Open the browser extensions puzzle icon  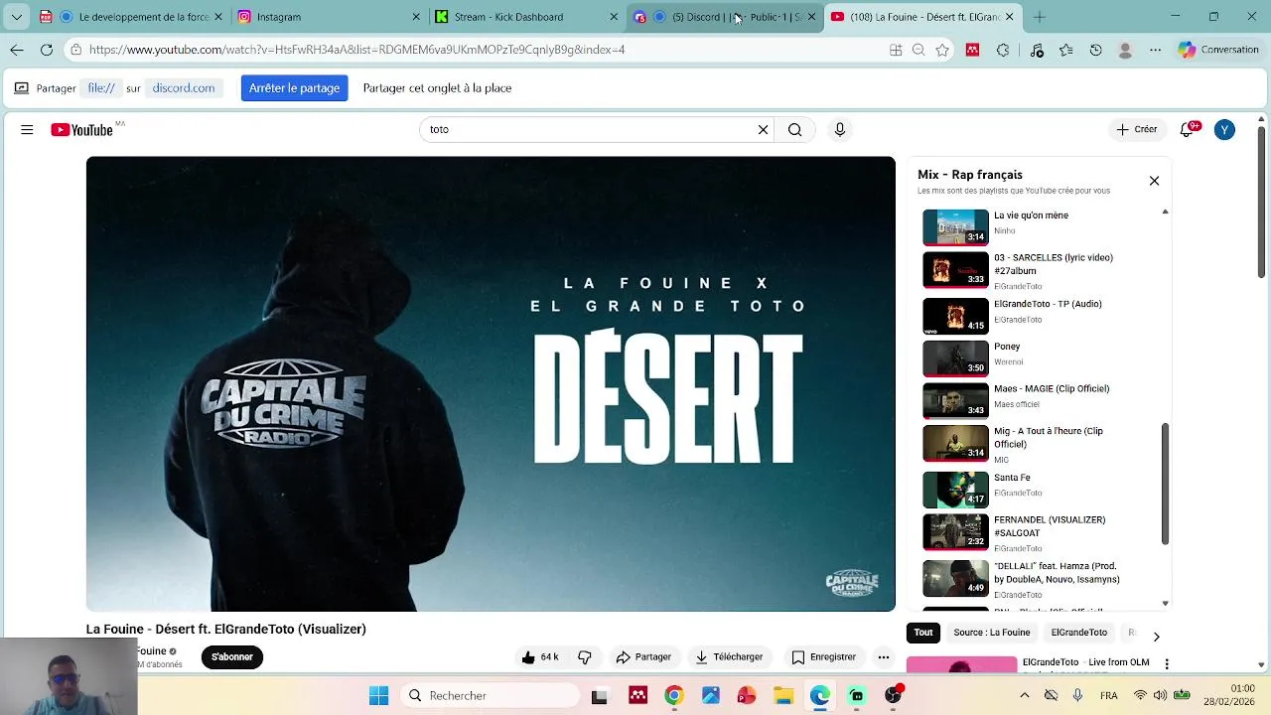pos(1003,50)
